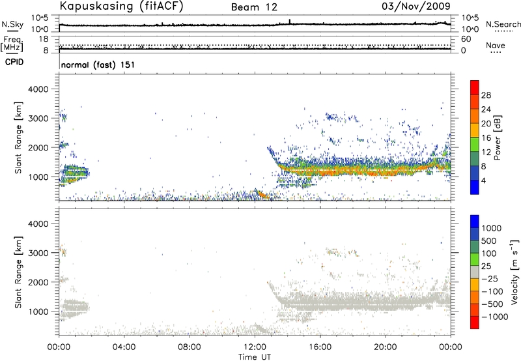Click the "Beam 12" heading

pyautogui.click(x=254, y=7)
